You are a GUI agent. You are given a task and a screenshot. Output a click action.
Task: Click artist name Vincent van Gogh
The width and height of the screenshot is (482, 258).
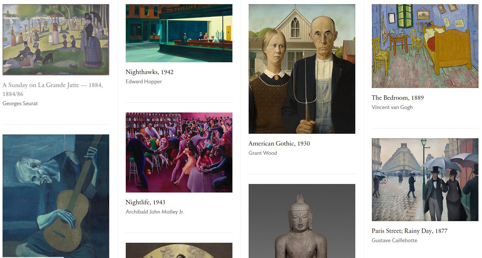pyautogui.click(x=392, y=107)
